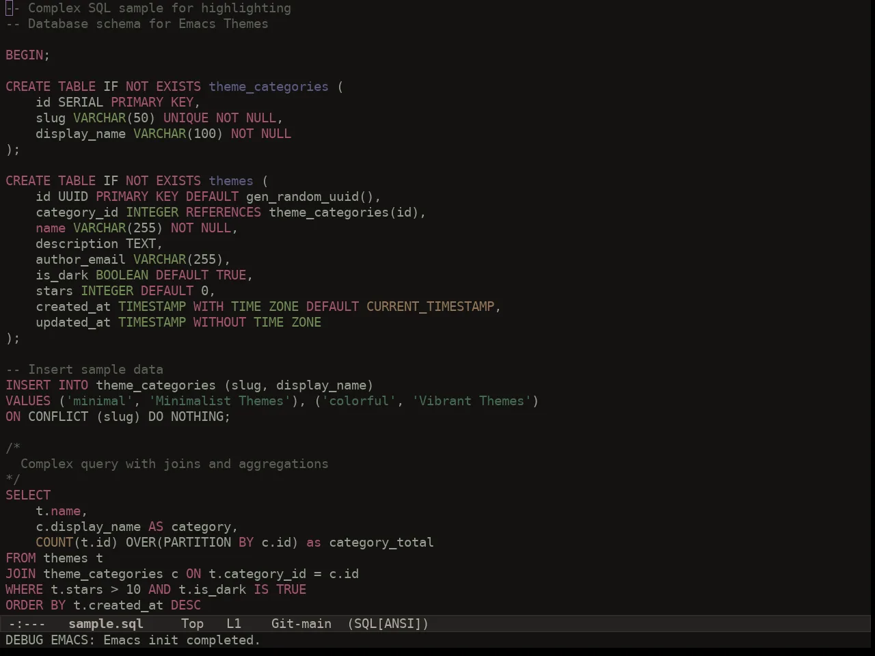875x656 pixels.
Task: Click the author_email column name
Action: [x=81, y=260]
